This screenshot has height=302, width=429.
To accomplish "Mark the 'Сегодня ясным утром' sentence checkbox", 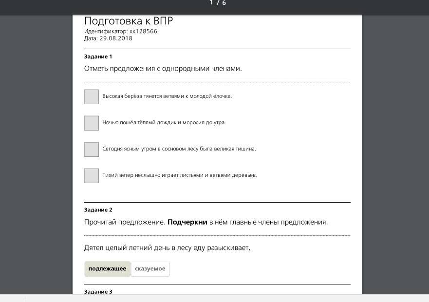I will (92, 149).
